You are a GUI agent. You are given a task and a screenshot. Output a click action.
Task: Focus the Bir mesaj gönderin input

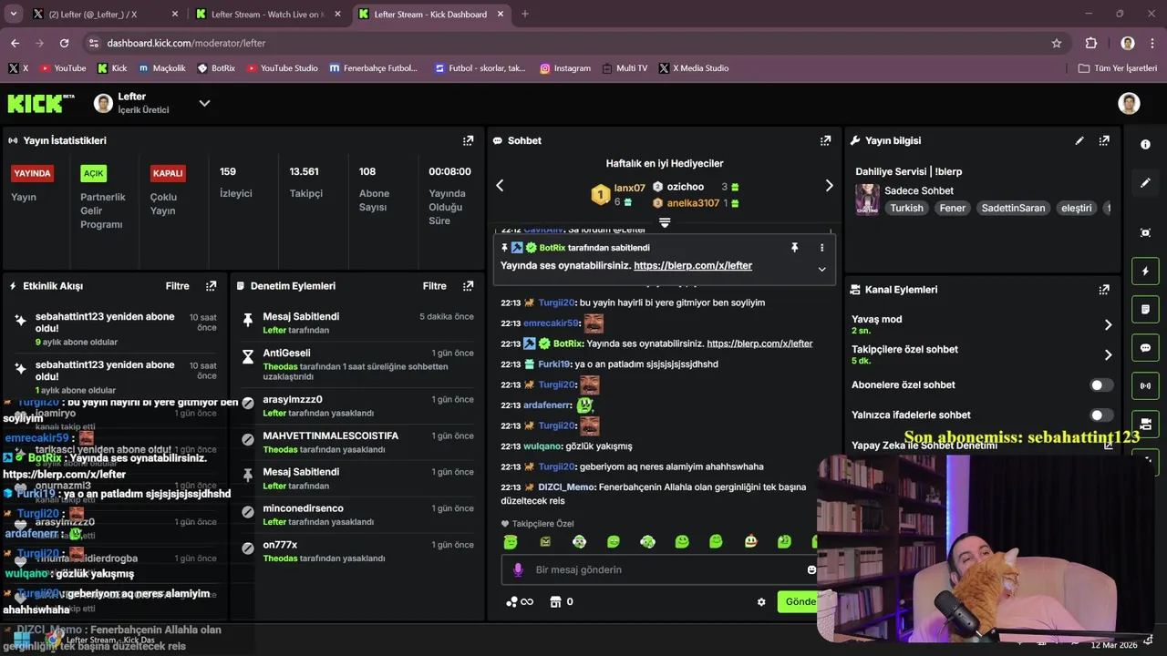660,569
